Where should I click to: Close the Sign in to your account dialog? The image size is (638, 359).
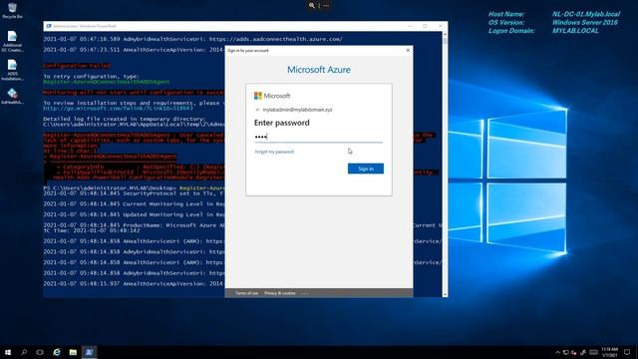pos(408,51)
